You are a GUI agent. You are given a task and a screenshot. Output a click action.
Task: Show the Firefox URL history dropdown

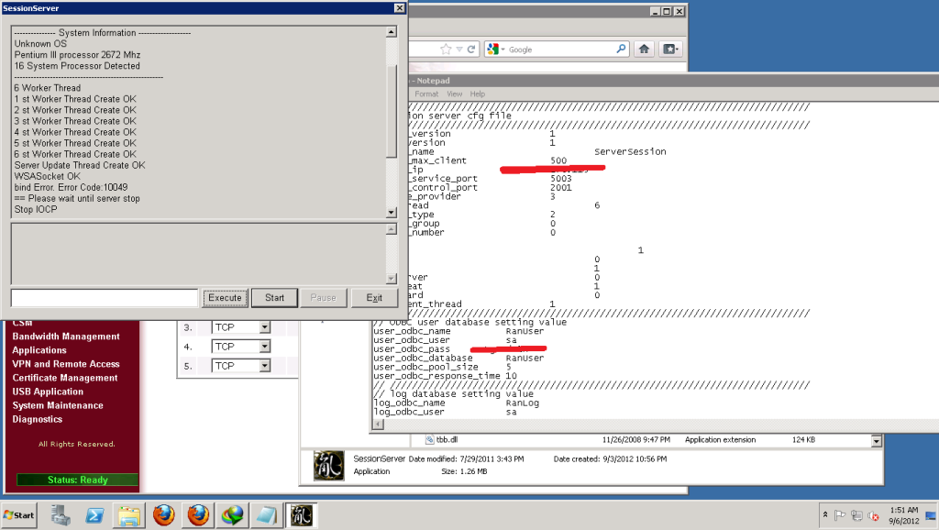[x=459, y=50]
